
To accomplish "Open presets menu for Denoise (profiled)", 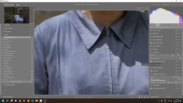I will point(180,68).
